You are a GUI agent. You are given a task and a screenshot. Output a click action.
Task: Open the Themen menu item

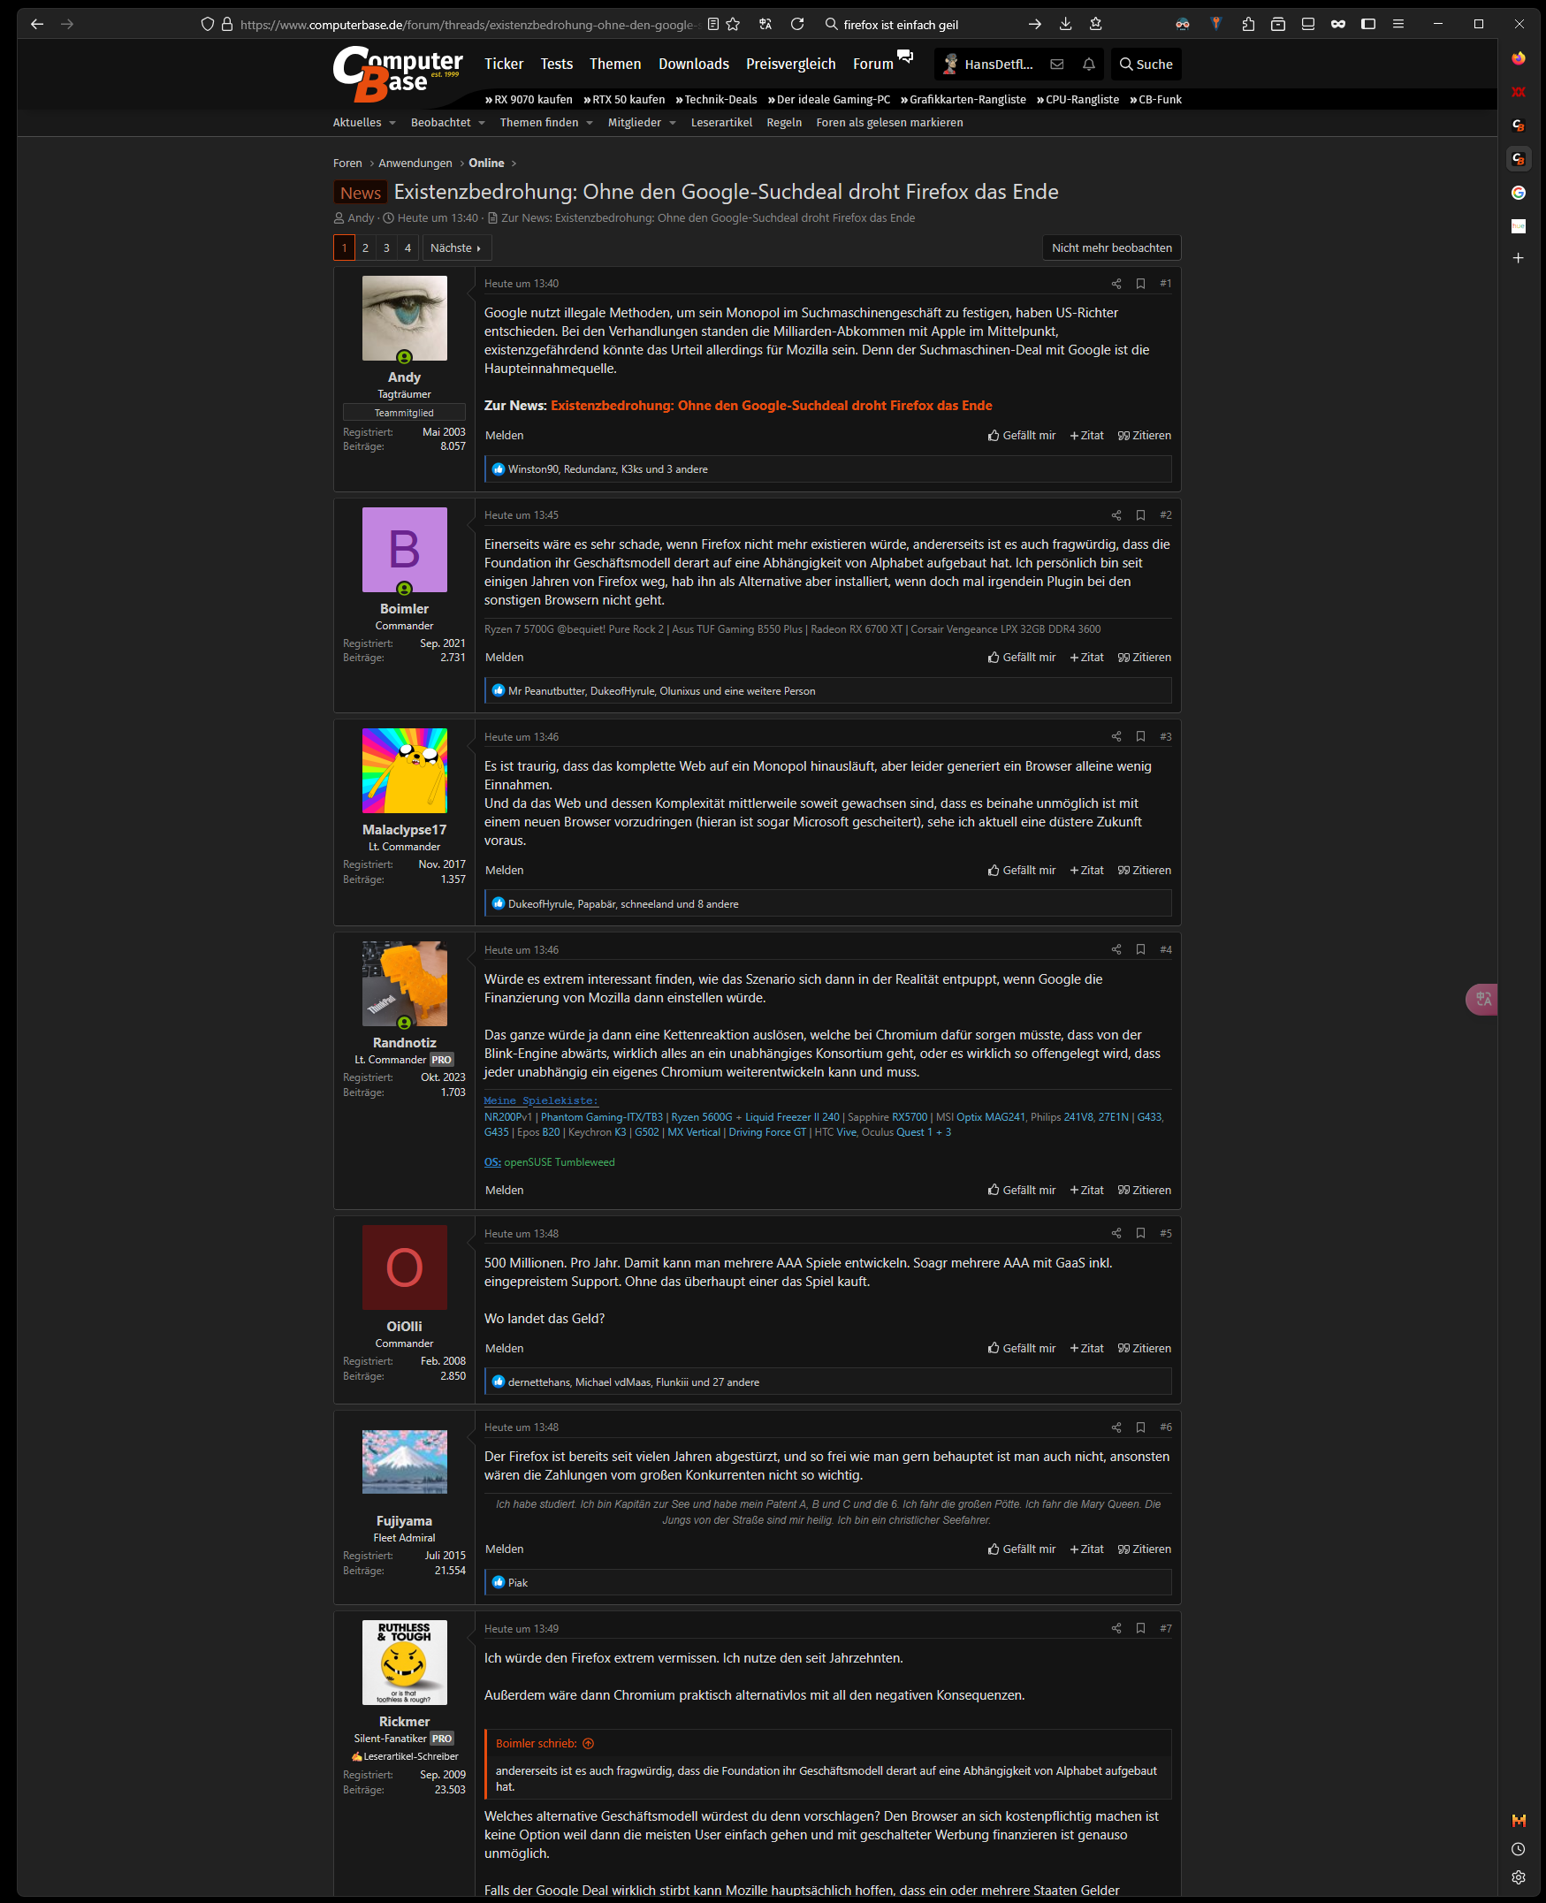point(615,65)
